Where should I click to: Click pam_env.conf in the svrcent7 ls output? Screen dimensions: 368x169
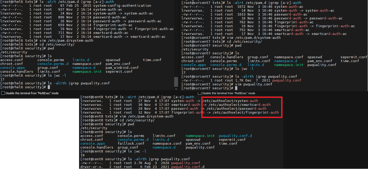pyautogui.click(x=320, y=61)
